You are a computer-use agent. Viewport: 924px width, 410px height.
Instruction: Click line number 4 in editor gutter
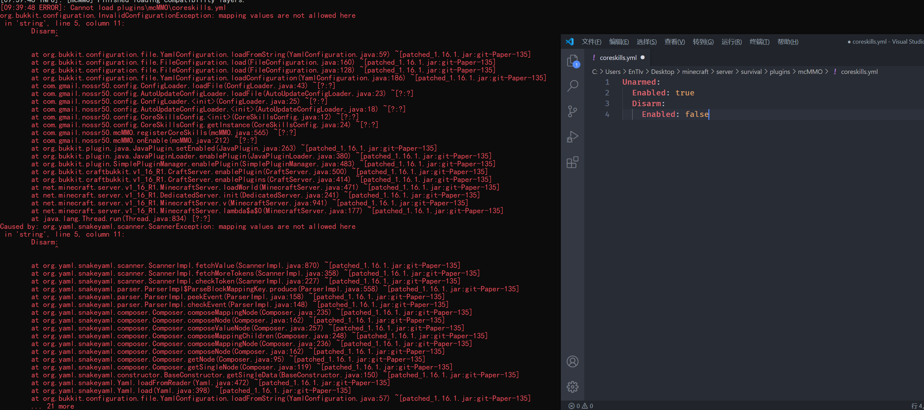[607, 114]
